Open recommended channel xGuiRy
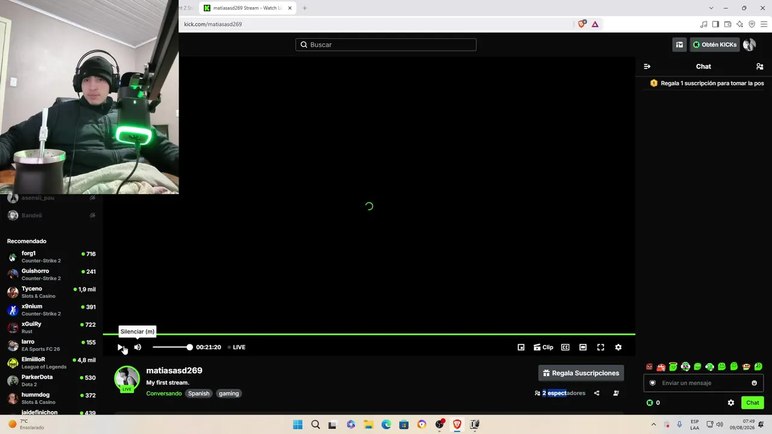Screen dimensions: 772x434 [x=51, y=327]
